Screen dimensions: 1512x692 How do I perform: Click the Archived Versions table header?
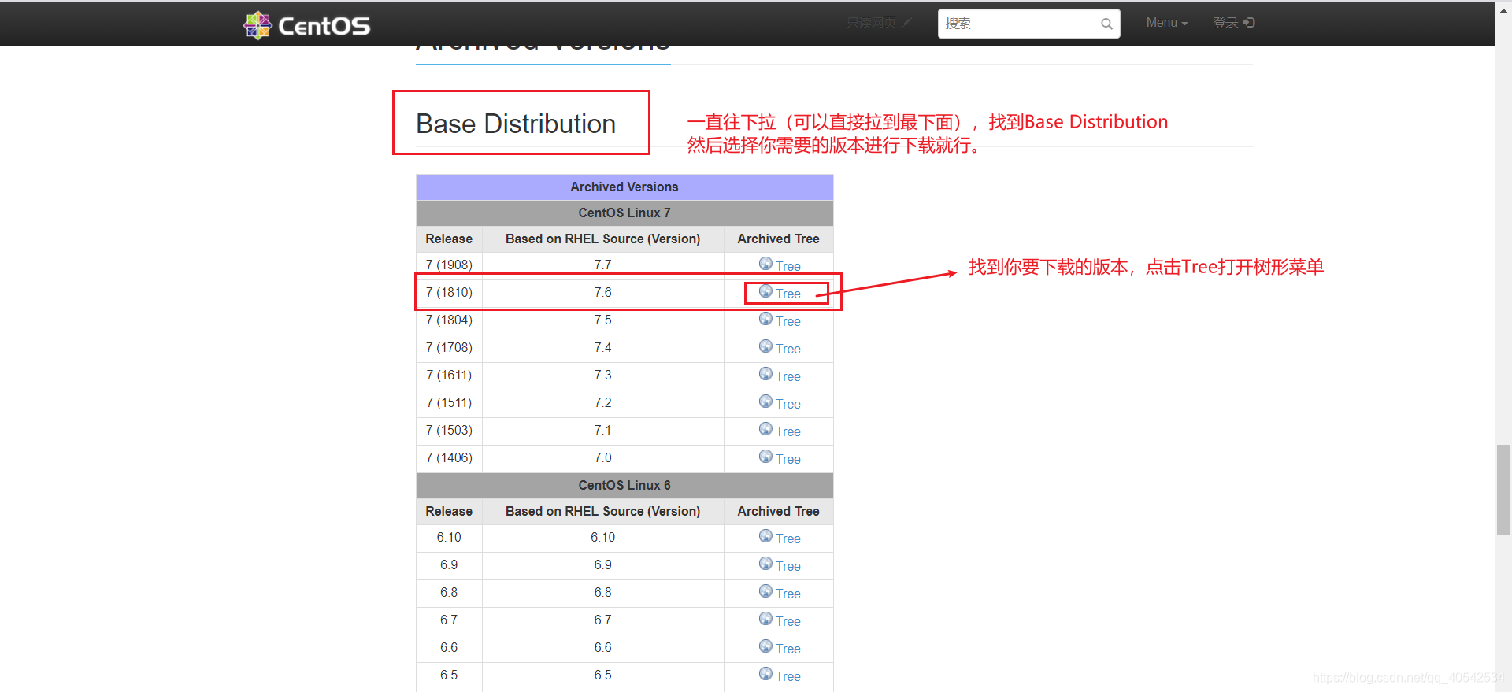(624, 187)
